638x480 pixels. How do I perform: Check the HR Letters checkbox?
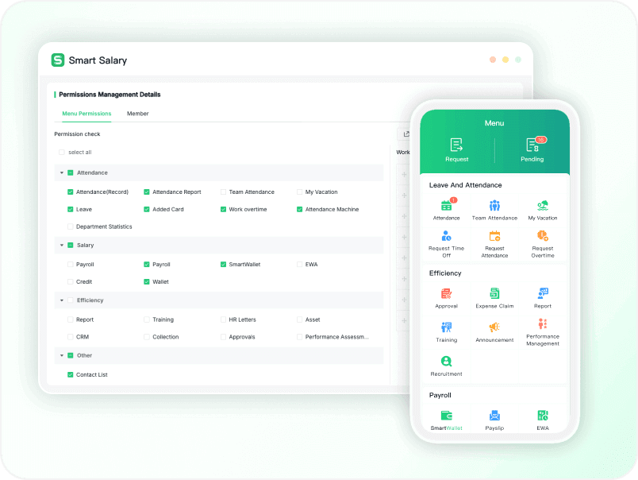tap(223, 319)
